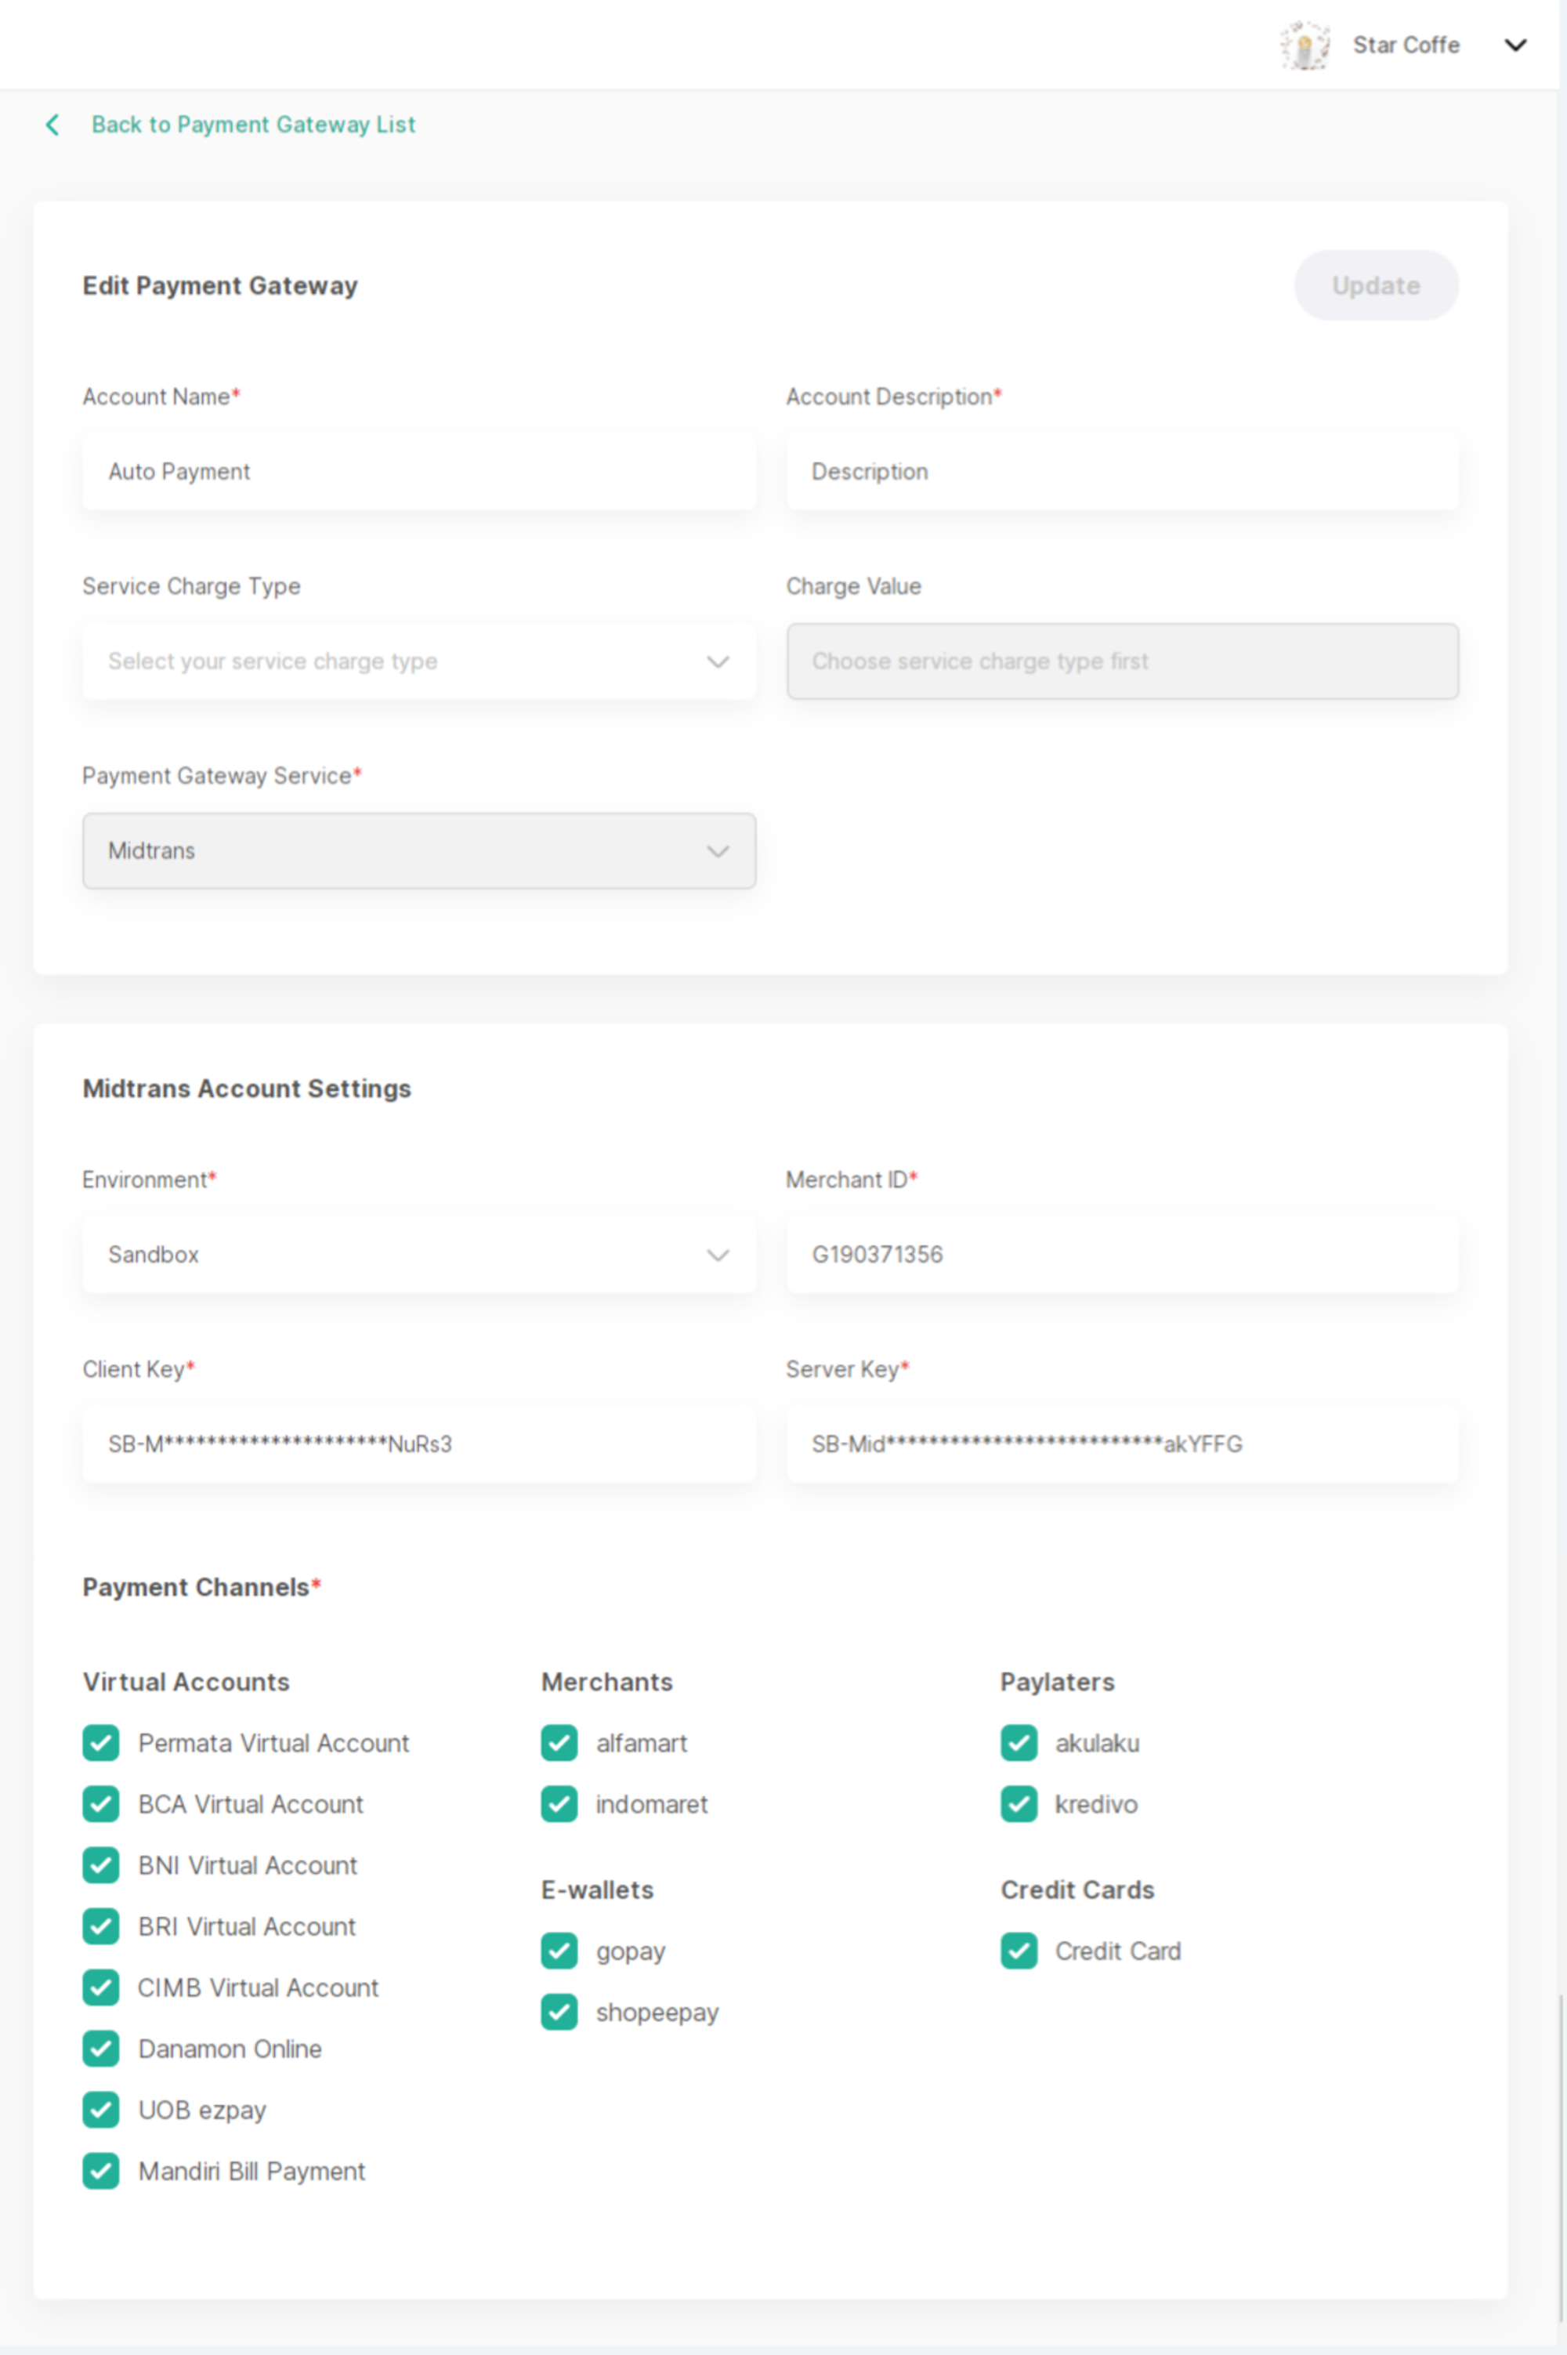
Task: Expand the Star Coffe account menu chevron
Action: coord(1515,45)
